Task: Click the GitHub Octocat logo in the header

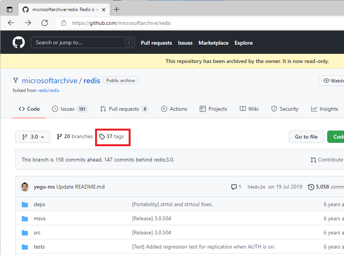Action: 19,42
